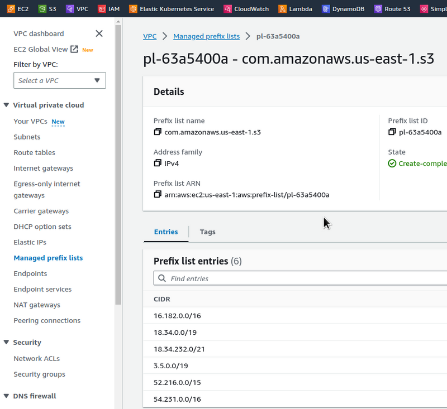Viewport: 447px width, 409px height.
Task: Copy the prefix list ID pl-63a5400a
Action: (392, 132)
